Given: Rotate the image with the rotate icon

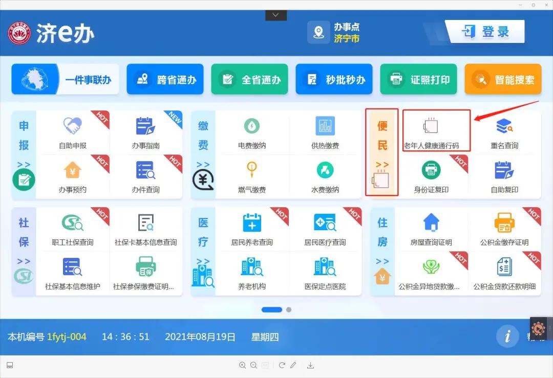Looking at the screenshot, I should coord(282,365).
